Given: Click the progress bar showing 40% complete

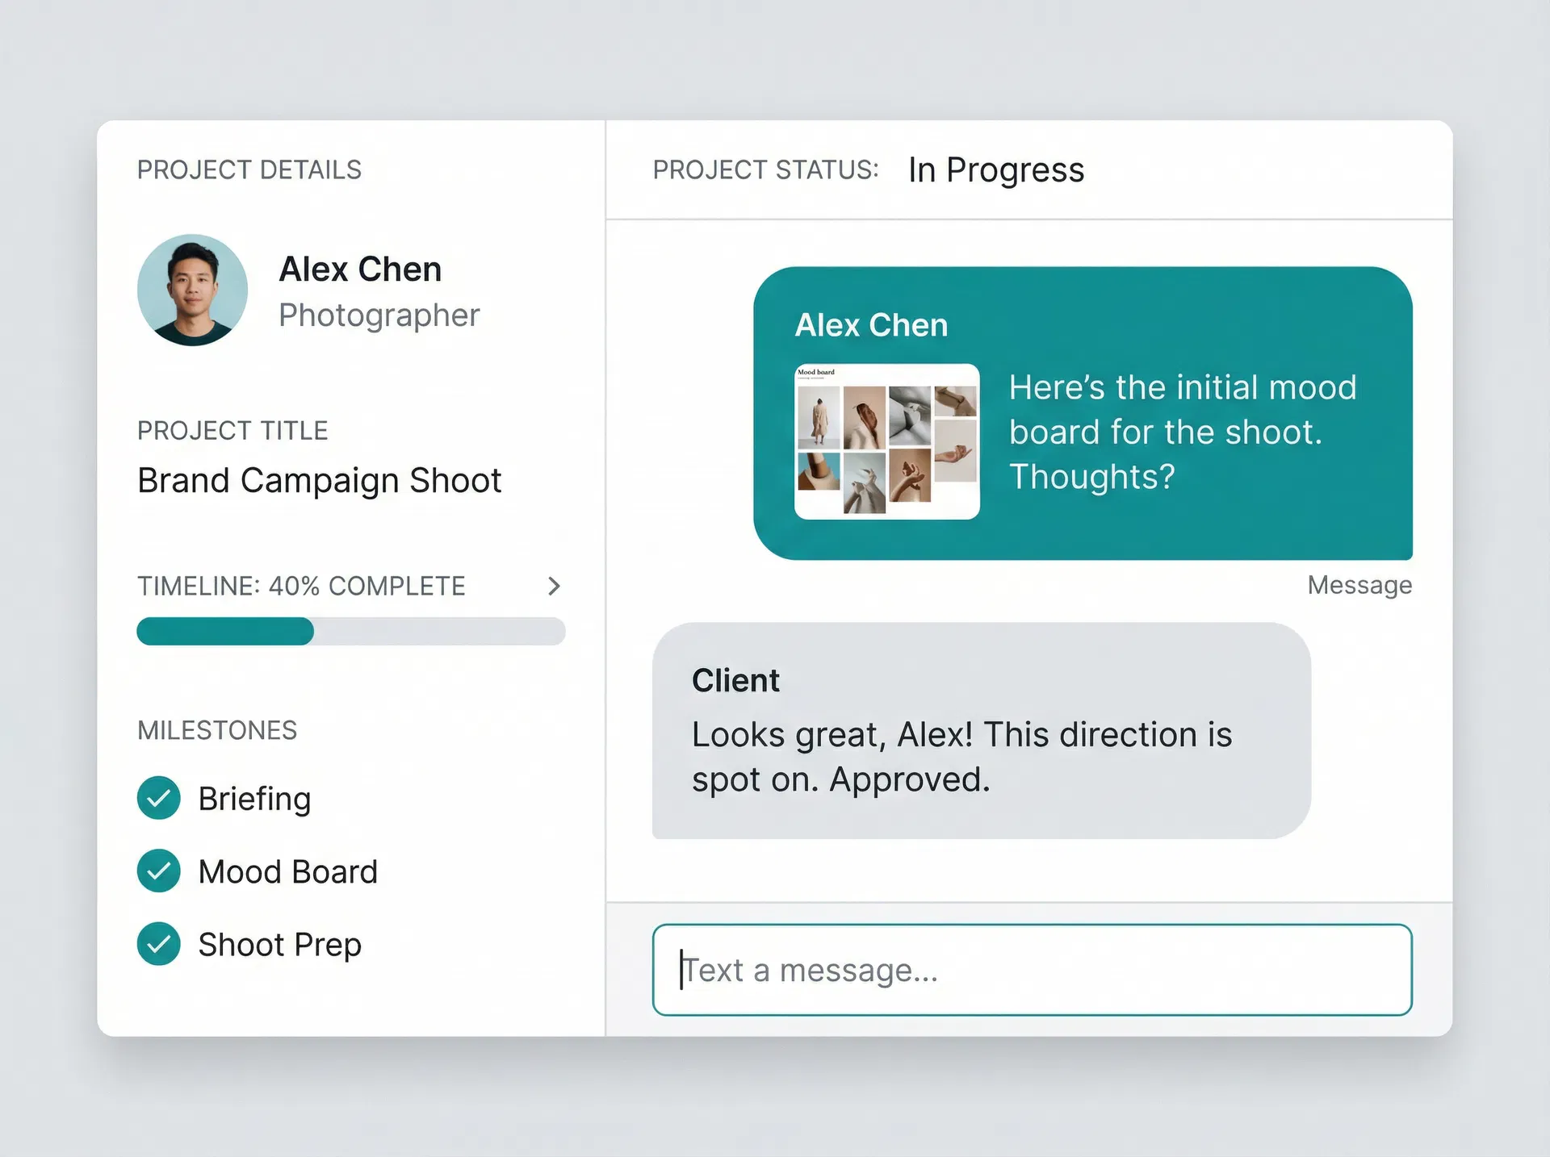Looking at the screenshot, I should point(350,632).
